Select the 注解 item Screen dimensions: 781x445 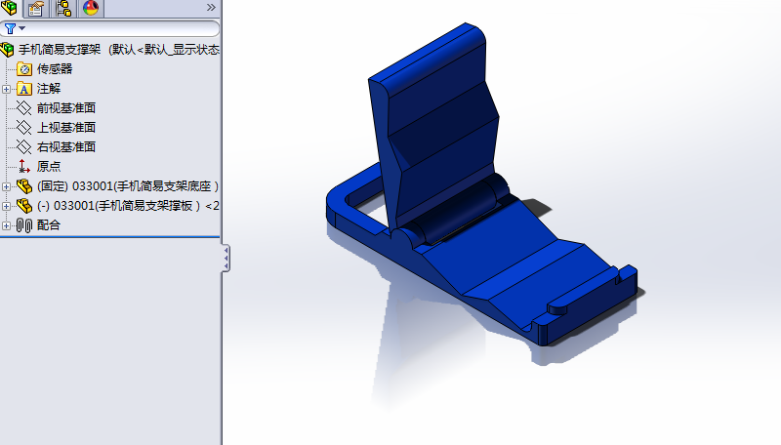coord(49,89)
